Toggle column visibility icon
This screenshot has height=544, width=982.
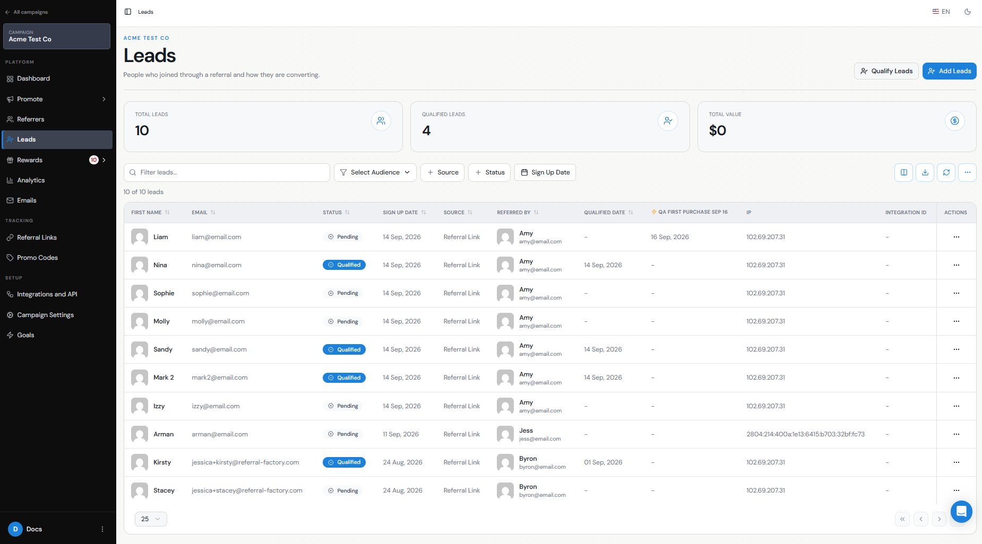(903, 172)
